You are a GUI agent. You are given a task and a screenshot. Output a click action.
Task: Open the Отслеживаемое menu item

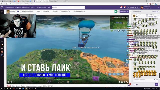[x=9, y=7]
